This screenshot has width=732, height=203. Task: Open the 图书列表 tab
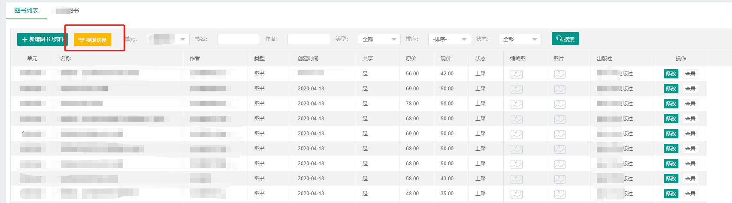(26, 10)
